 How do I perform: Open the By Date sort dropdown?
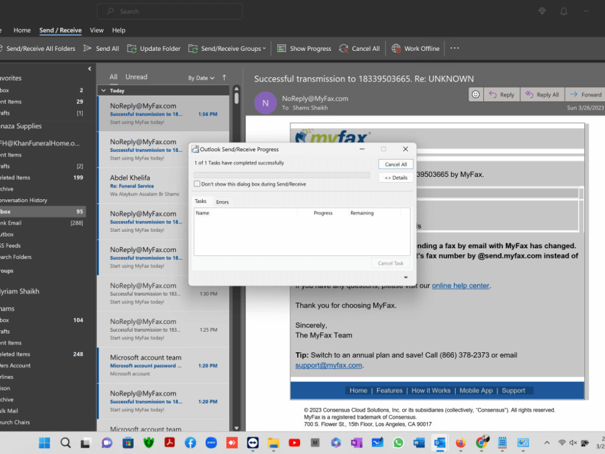[201, 77]
